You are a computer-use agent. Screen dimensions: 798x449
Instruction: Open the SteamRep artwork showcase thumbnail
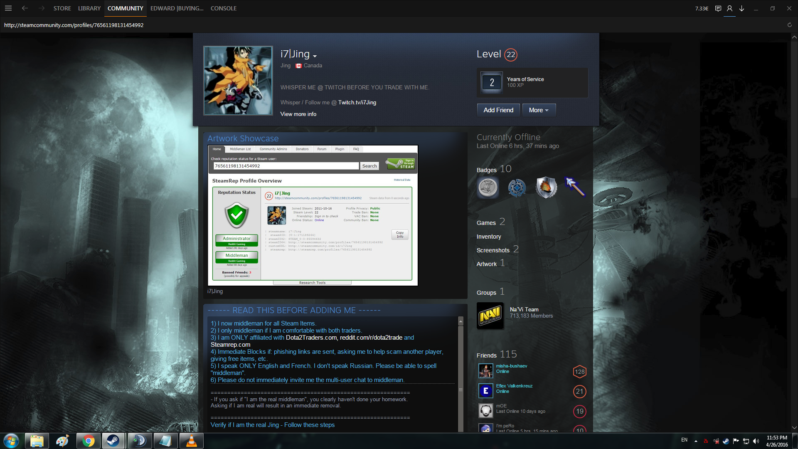coord(313,215)
